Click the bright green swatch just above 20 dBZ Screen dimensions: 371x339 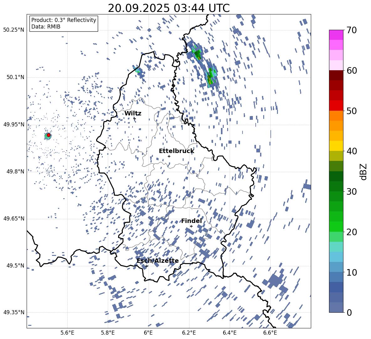point(336,226)
